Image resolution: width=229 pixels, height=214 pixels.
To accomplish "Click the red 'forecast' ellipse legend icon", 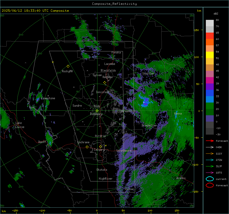I will click(x=210, y=185).
